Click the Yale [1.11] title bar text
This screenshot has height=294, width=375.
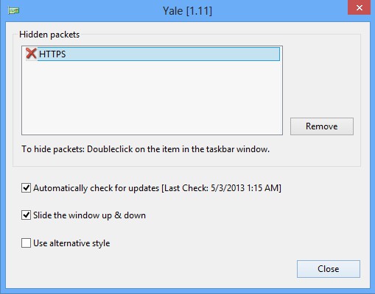click(x=187, y=11)
